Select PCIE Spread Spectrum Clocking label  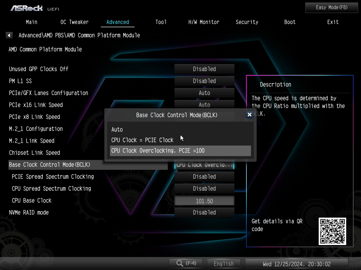53,176
